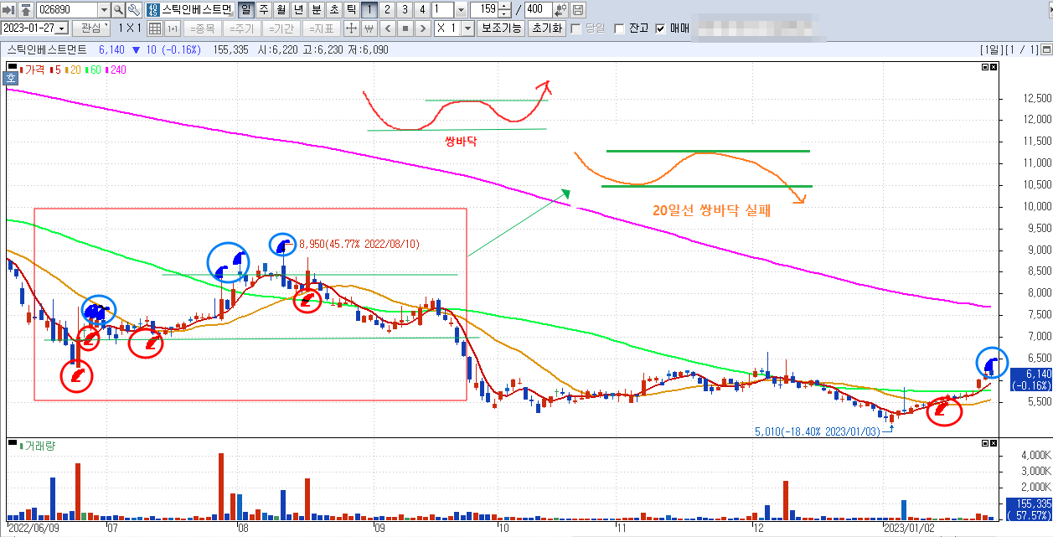Viewport: 1053px width, 537px height.
Task: Click the arrow-to-bar icon at toolbar start
Action: (x=8, y=10)
